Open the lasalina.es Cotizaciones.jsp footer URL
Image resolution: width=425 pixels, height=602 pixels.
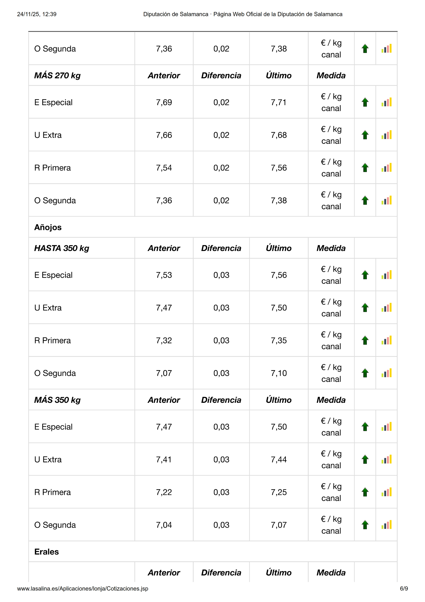(83, 588)
